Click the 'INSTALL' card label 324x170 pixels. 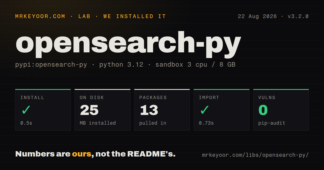pos(32,98)
